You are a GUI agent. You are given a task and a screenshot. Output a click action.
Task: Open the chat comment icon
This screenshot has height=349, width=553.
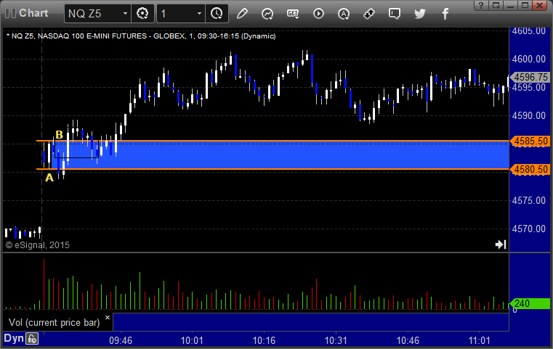[x=395, y=14]
